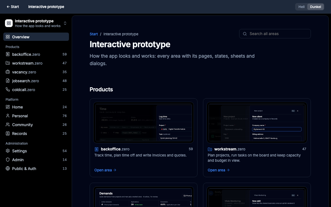Open jobsearch.zero in the sidebar
Viewport: 331px width, 207px height.
[36, 81]
